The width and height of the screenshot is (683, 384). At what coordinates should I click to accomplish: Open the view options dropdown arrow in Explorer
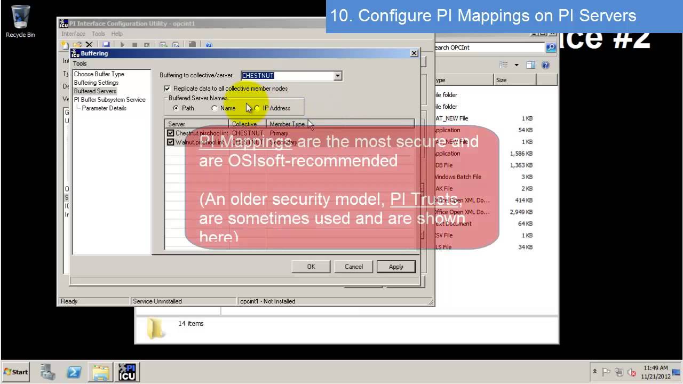coord(517,65)
